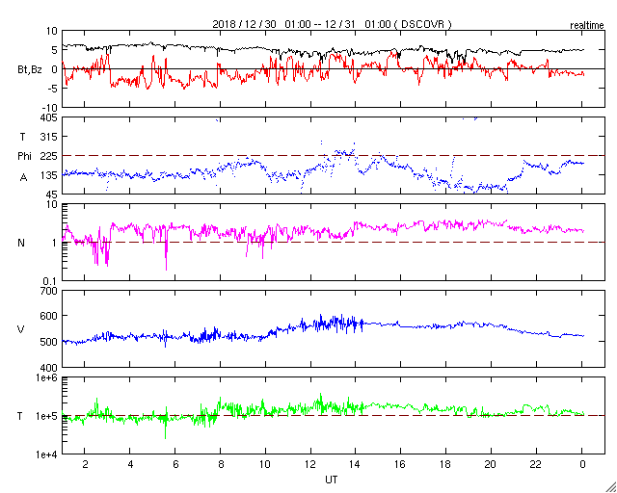Click the '135' Phi tick label

(x=50, y=176)
